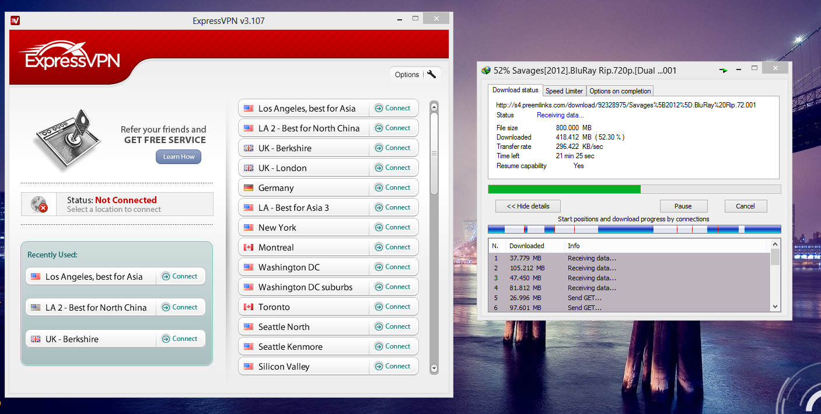Connect to Washington DC server
This screenshot has height=414, width=821.
393,267
